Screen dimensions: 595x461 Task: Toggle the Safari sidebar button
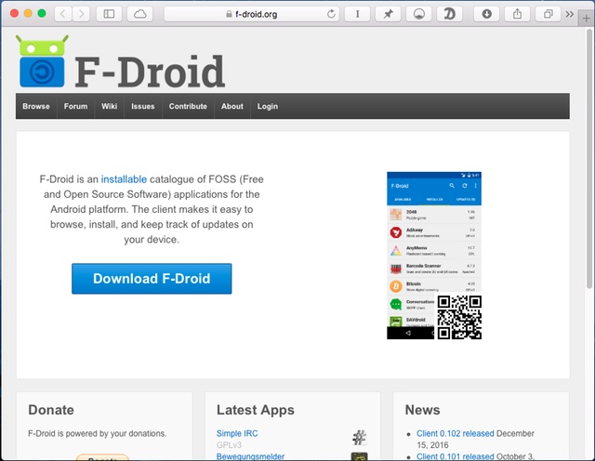pyautogui.click(x=109, y=14)
